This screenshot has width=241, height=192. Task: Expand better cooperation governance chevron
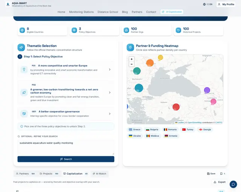(x=110, y=113)
